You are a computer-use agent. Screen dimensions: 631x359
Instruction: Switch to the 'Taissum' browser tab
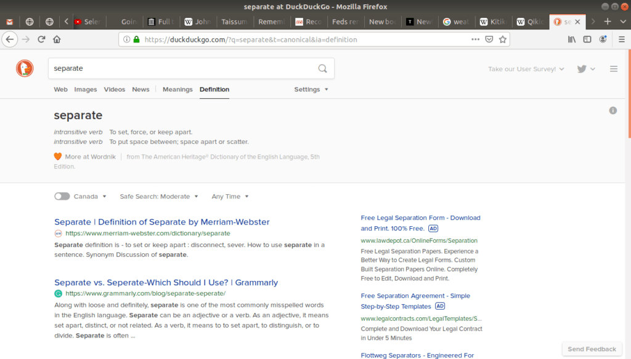(x=234, y=22)
